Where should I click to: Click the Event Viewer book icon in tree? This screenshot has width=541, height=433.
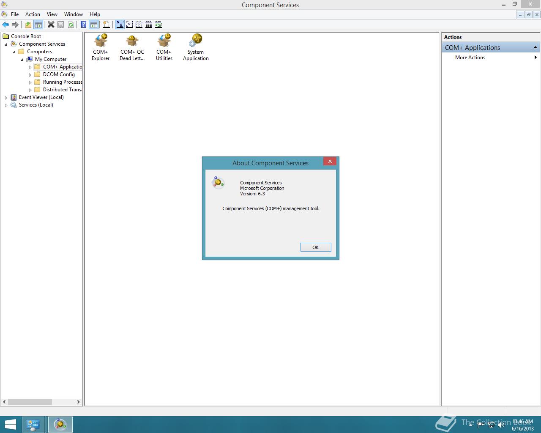tap(14, 97)
